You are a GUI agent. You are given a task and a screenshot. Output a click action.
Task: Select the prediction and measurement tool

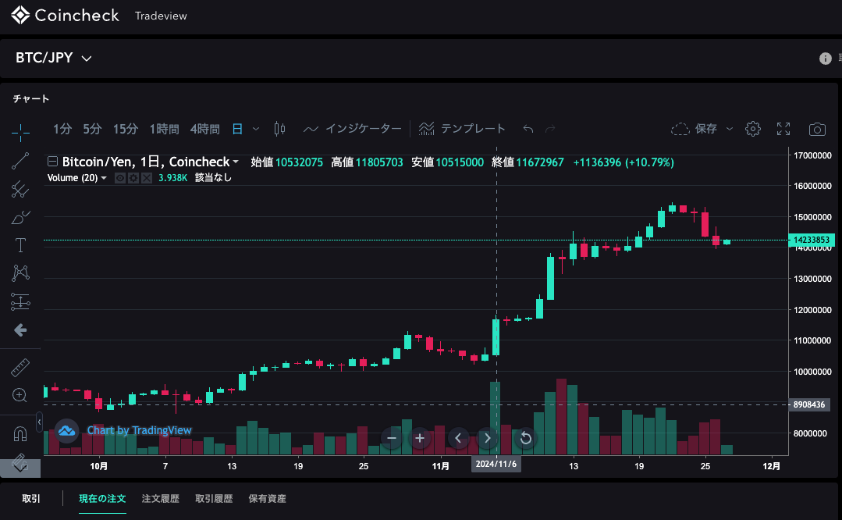pos(20,301)
